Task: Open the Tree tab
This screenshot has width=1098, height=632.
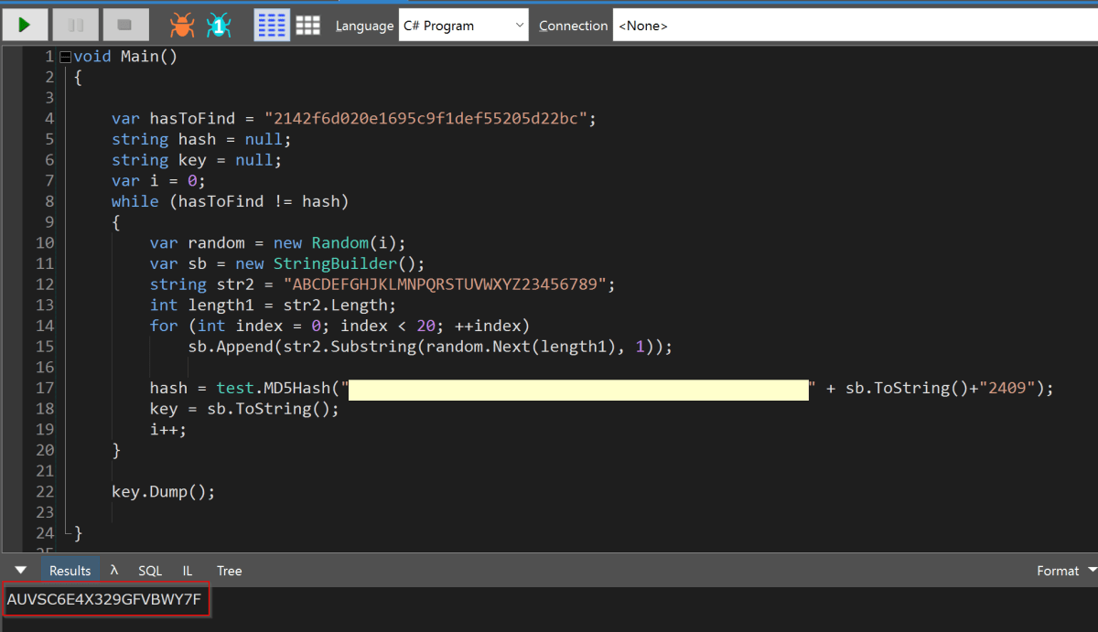Action: click(x=229, y=571)
